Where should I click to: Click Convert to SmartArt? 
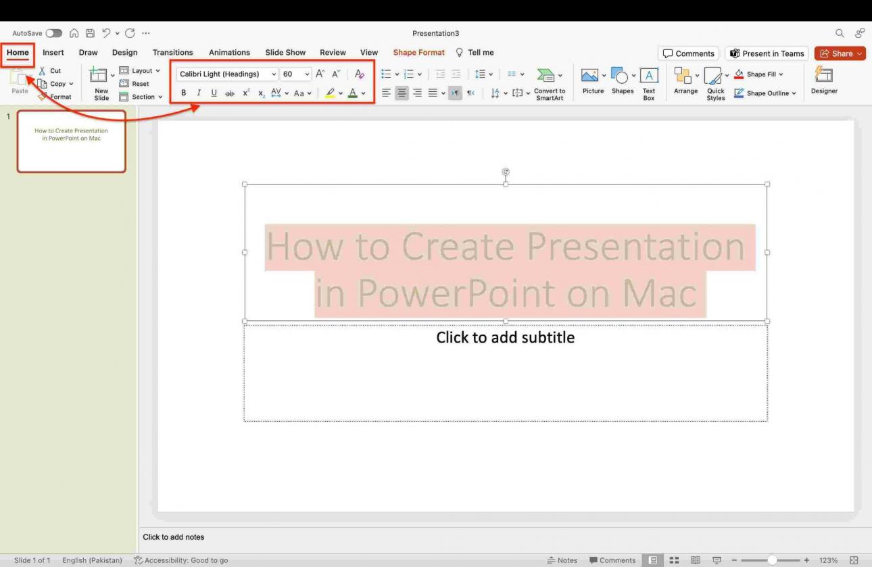550,82
